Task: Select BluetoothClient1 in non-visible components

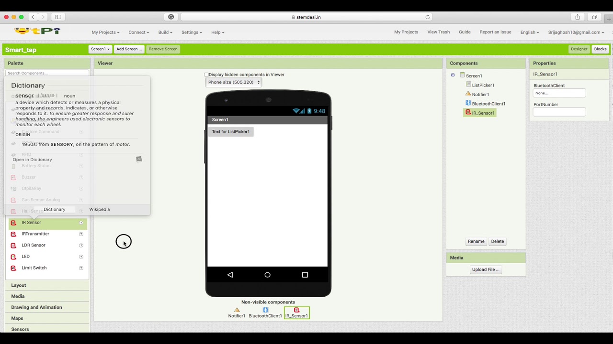Action: 265,312
